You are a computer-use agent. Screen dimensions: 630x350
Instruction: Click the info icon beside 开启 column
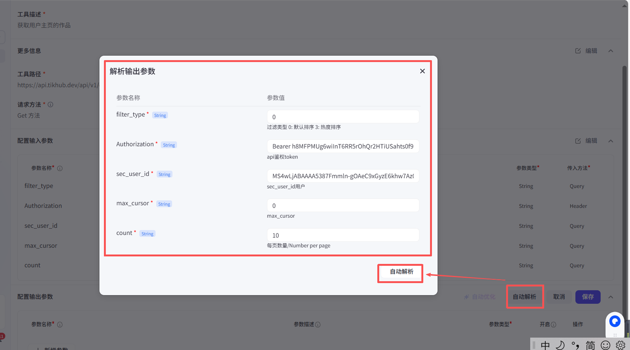point(554,324)
